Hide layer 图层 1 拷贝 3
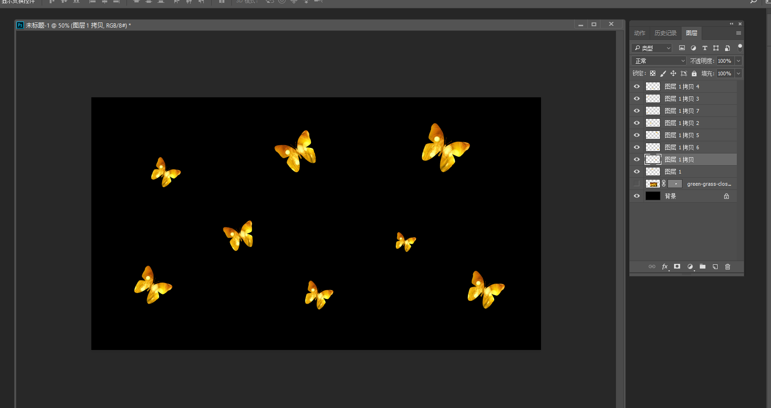Viewport: 771px width, 408px height. point(637,99)
